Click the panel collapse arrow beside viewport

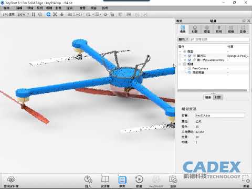(174, 66)
